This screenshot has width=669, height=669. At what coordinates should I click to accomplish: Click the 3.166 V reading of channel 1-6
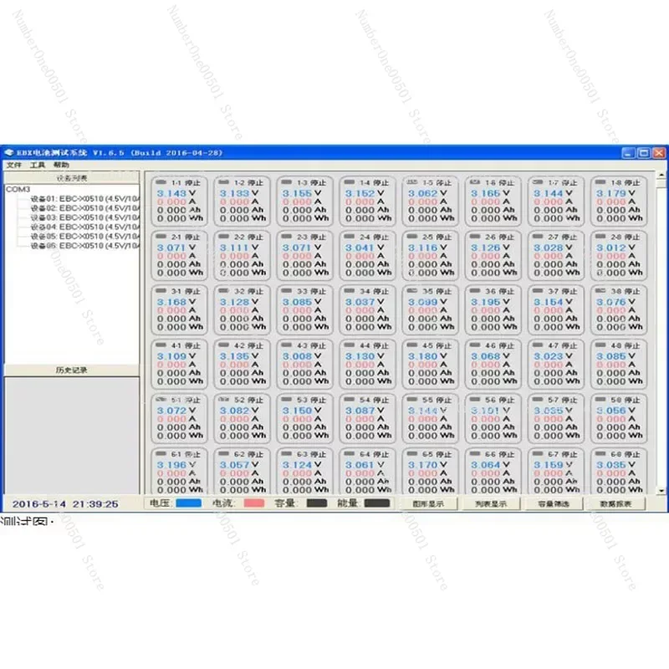pos(490,193)
